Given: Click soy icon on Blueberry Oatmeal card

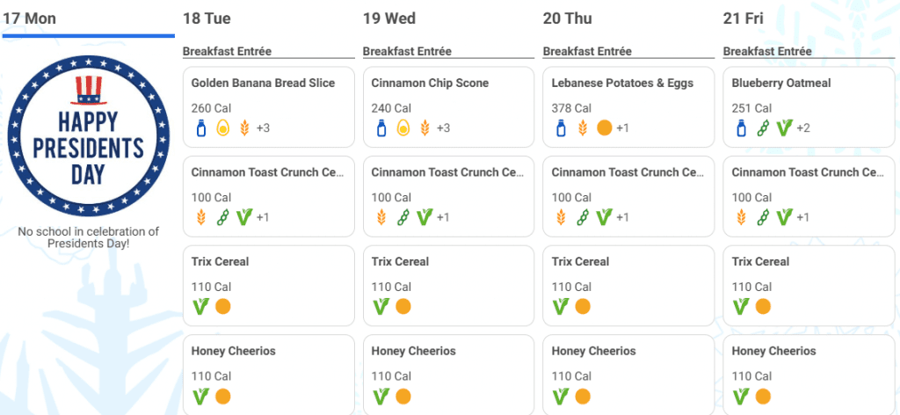Looking at the screenshot, I should (x=762, y=128).
